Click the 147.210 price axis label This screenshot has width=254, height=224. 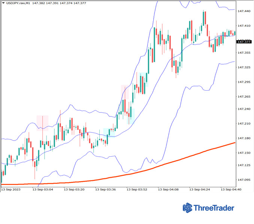click(244, 124)
